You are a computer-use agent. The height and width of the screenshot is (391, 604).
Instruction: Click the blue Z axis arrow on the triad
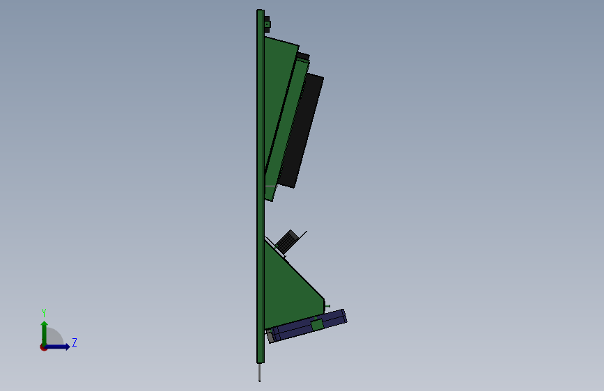click(58, 346)
